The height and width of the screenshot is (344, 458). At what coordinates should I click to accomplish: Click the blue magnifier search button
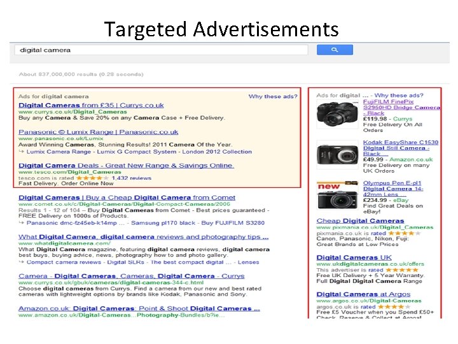[x=335, y=50]
